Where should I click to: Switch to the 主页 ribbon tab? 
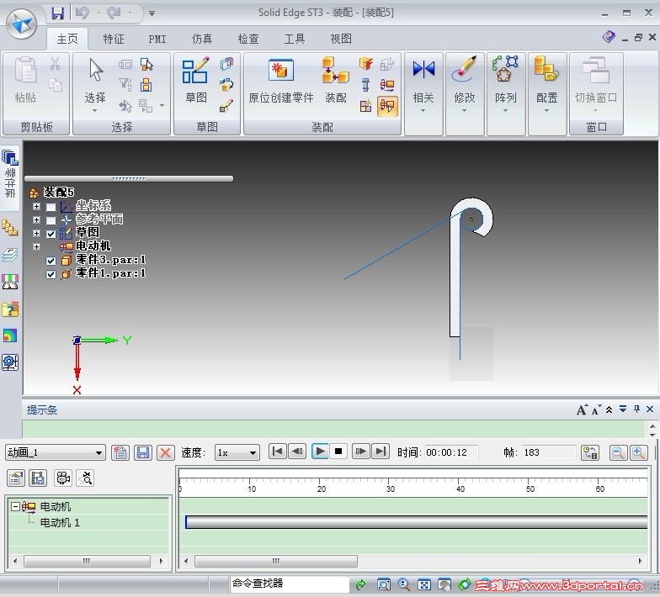pyautogui.click(x=67, y=39)
